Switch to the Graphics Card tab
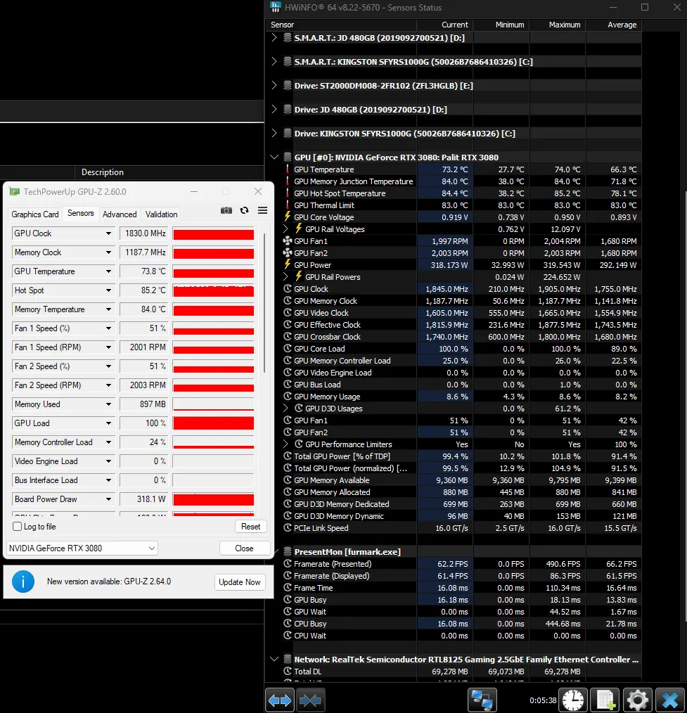This screenshot has height=713, width=687. 35,214
